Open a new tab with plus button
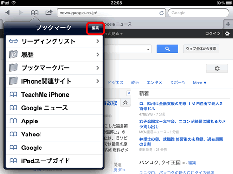This screenshot has width=233, height=174. tap(228, 24)
